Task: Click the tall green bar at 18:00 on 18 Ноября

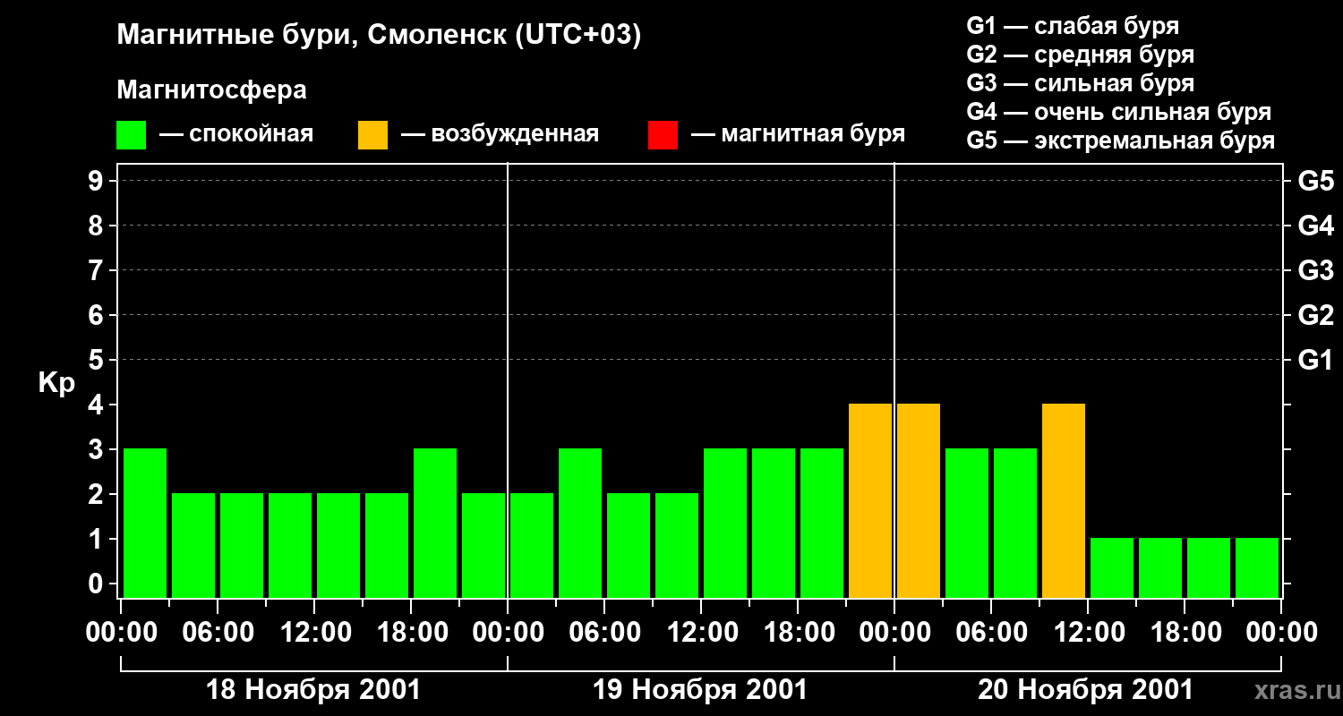Action: point(435,523)
